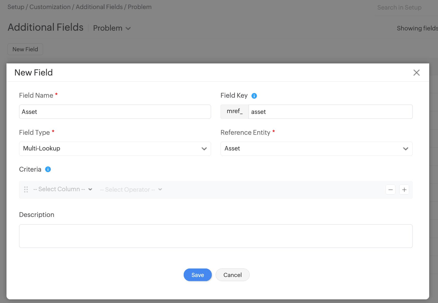Remove criteria row with minus button
The image size is (438, 303).
coord(391,190)
